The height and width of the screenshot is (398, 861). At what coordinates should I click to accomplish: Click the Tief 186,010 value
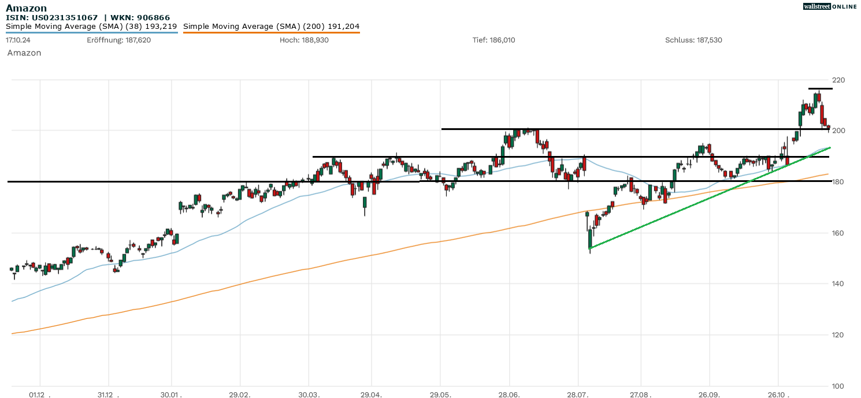(493, 40)
